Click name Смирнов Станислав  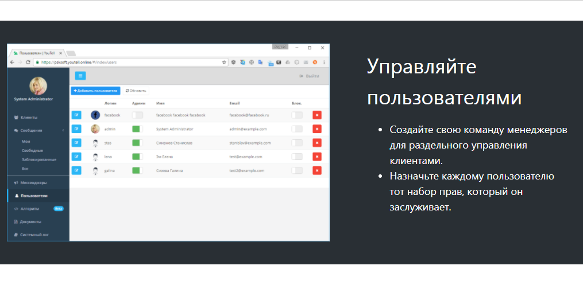(x=174, y=143)
